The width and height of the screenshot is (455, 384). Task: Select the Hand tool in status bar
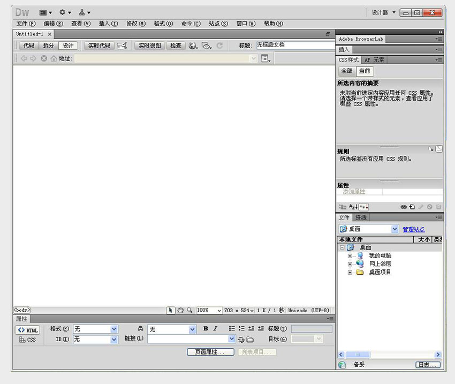[x=180, y=310]
